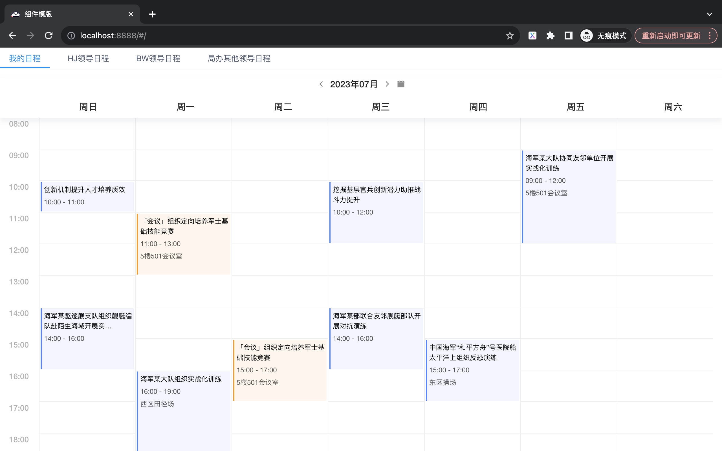Click the browser reload button

[x=49, y=36]
